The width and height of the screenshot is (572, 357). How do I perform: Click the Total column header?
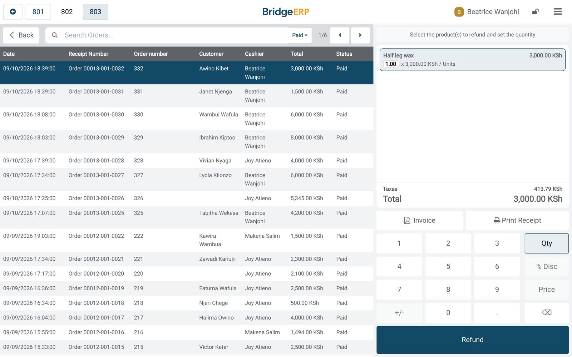click(x=297, y=54)
